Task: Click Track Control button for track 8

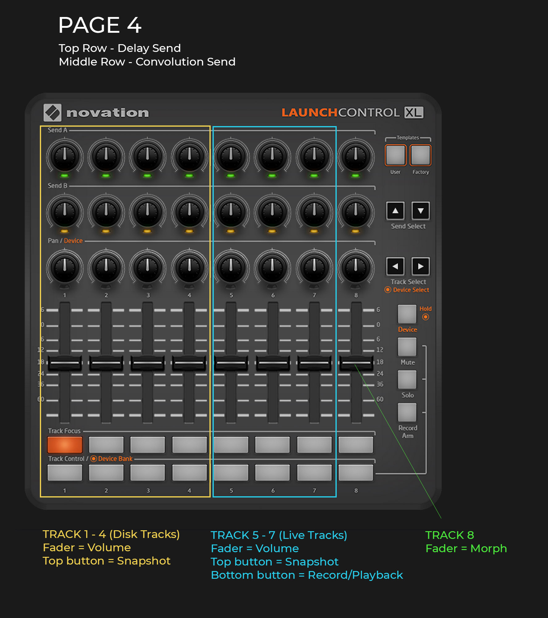Action: [x=356, y=472]
